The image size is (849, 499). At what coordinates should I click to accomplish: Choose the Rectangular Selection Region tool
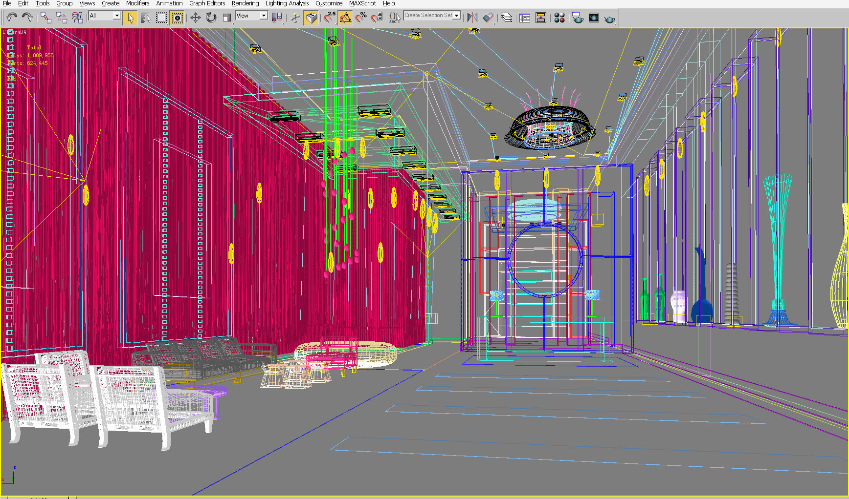coord(161,18)
